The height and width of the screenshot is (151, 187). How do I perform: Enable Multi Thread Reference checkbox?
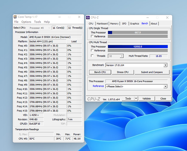click(x=92, y=50)
